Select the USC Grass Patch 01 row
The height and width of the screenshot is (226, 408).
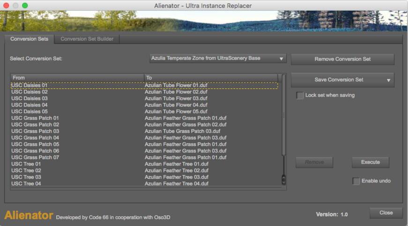(144, 118)
